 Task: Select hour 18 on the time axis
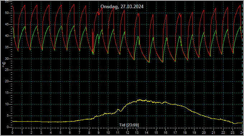[185, 133]
